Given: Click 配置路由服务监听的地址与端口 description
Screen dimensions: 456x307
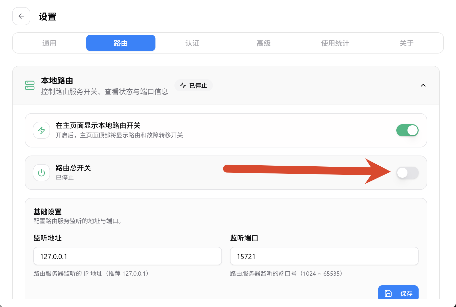Looking at the screenshot, I should click(x=77, y=221).
